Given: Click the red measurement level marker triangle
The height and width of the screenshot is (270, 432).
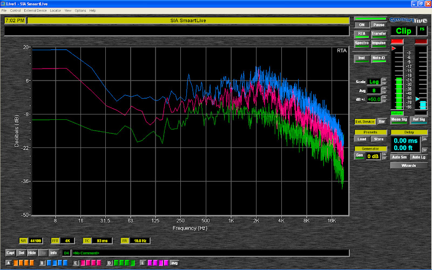Looking at the screenshot, I should (394, 49).
